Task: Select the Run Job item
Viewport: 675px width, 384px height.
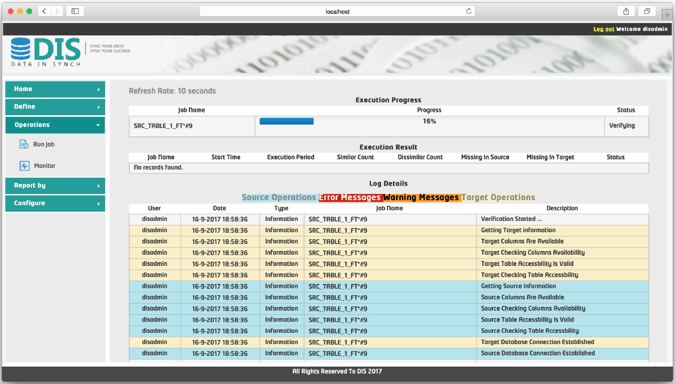Action: coord(44,144)
